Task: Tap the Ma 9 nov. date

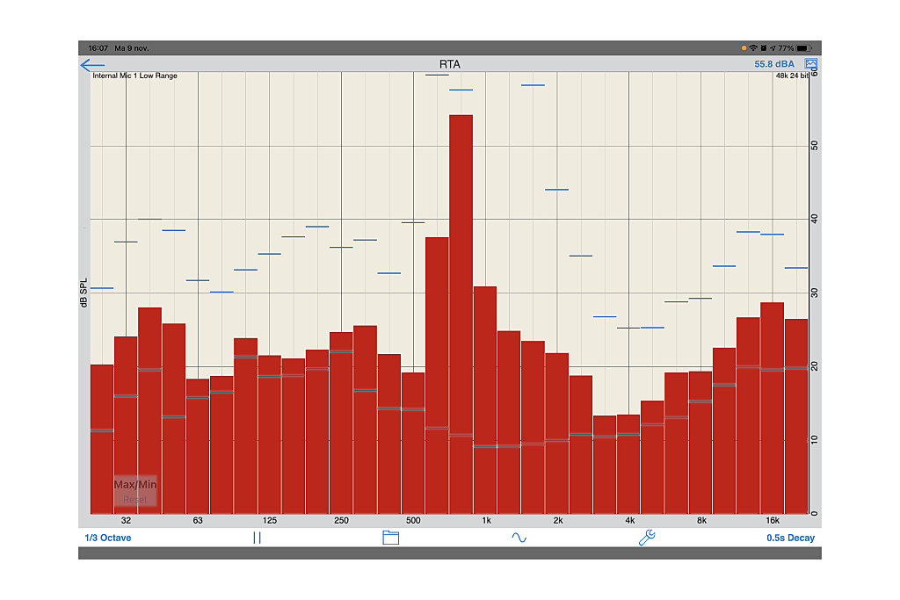Action: (132, 48)
